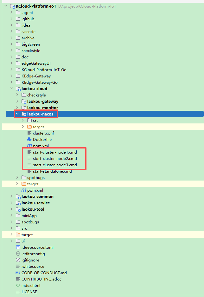
Task: Click the orange target folder icon under laokou-nacos
Action: click(29, 127)
